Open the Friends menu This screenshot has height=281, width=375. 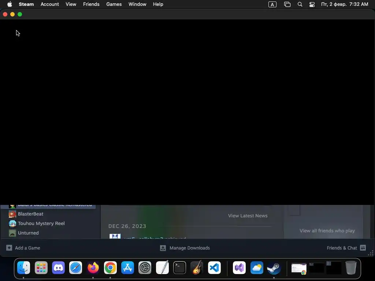coord(91,4)
